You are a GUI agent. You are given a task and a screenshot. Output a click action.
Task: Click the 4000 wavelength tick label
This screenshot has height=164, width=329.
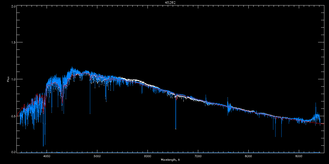(x=47, y=156)
